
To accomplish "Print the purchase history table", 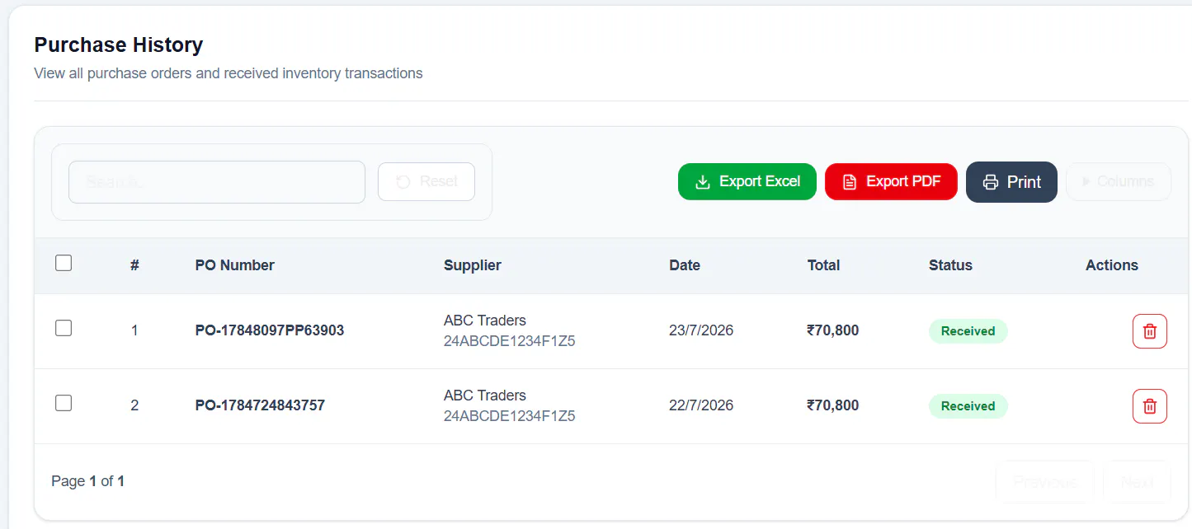I will pos(1011,182).
